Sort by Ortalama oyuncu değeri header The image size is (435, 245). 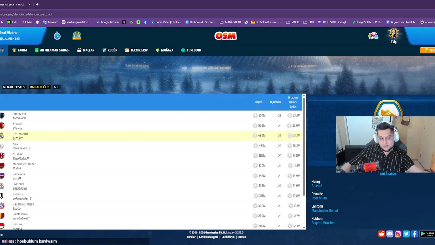click(293, 102)
